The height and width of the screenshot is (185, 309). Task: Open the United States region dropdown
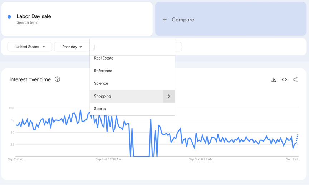(30, 47)
